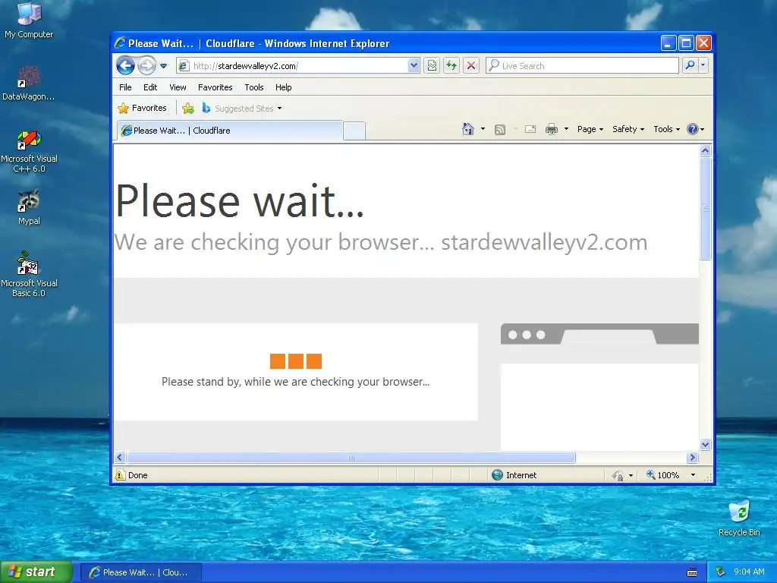Click the blue Help question icon
This screenshot has height=583, width=777.
point(693,129)
